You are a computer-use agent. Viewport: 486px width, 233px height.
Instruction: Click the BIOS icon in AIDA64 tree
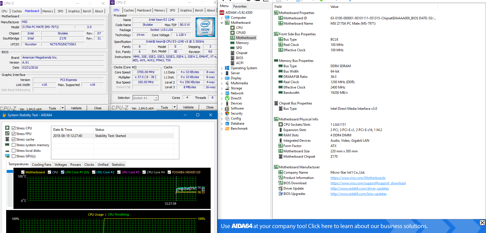pyautogui.click(x=232, y=58)
